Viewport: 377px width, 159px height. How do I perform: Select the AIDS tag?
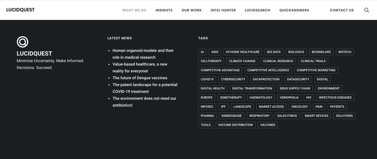tap(215, 52)
